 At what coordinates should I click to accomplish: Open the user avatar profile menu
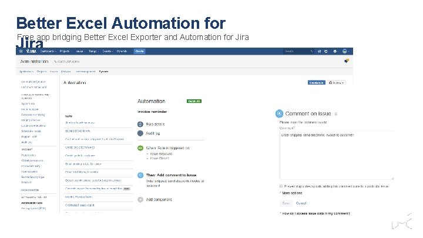pos(345,51)
